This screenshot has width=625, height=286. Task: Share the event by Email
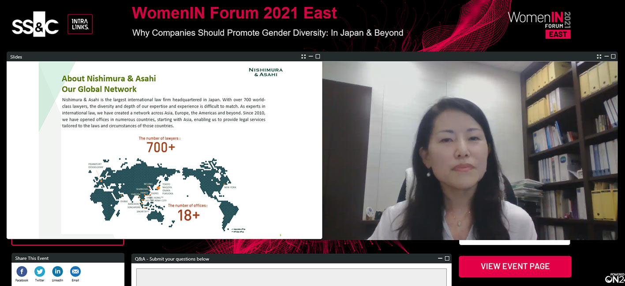point(75,271)
